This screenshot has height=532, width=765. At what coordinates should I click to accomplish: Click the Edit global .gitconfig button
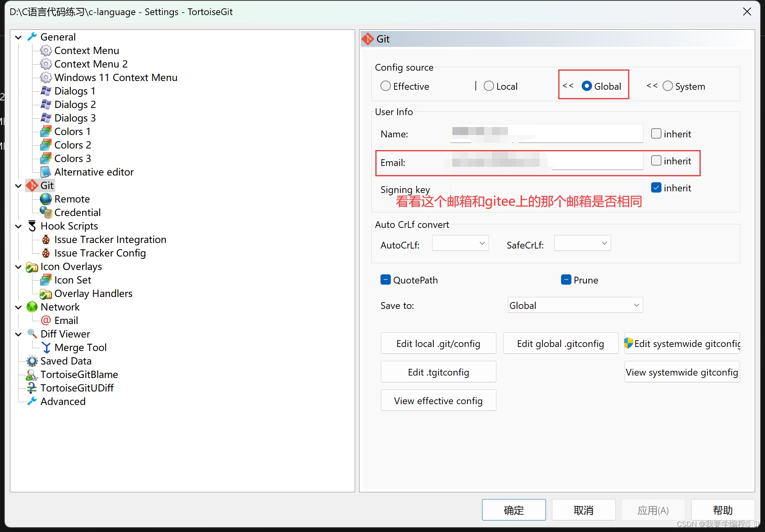point(561,343)
